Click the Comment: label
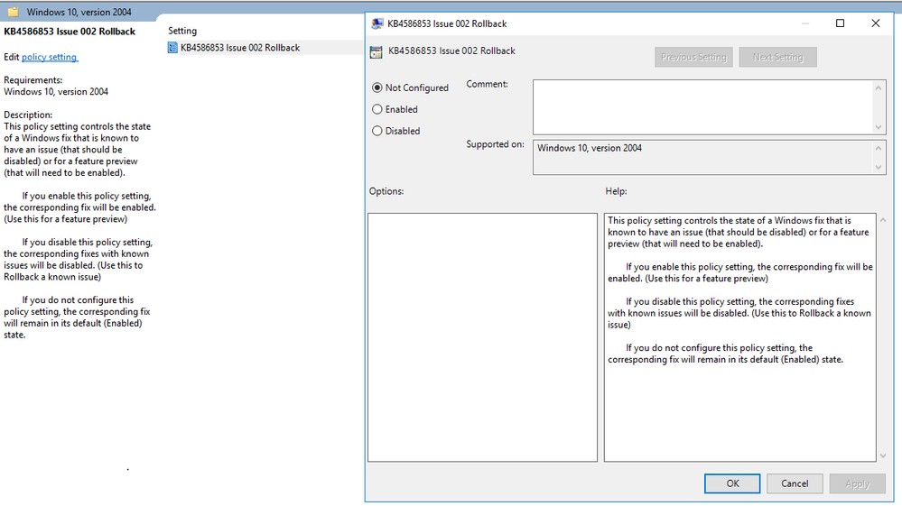The width and height of the screenshot is (902, 506). coord(487,84)
